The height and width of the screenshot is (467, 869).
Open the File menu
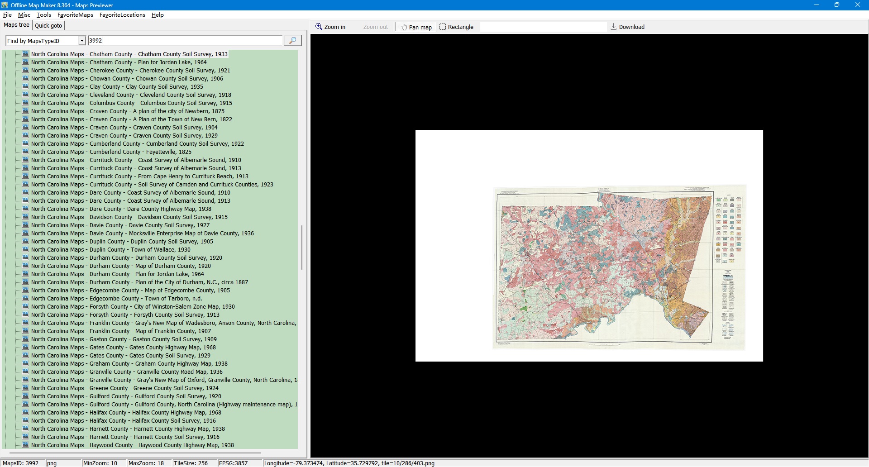[x=7, y=15]
